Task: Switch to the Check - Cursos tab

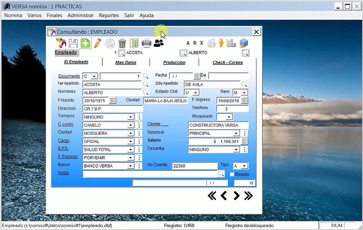Action: tap(228, 62)
